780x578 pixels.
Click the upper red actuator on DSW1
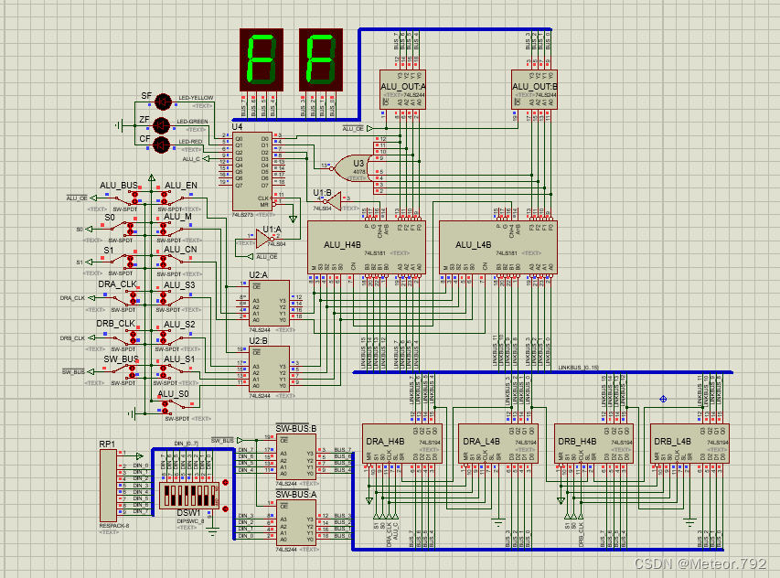[225, 483]
